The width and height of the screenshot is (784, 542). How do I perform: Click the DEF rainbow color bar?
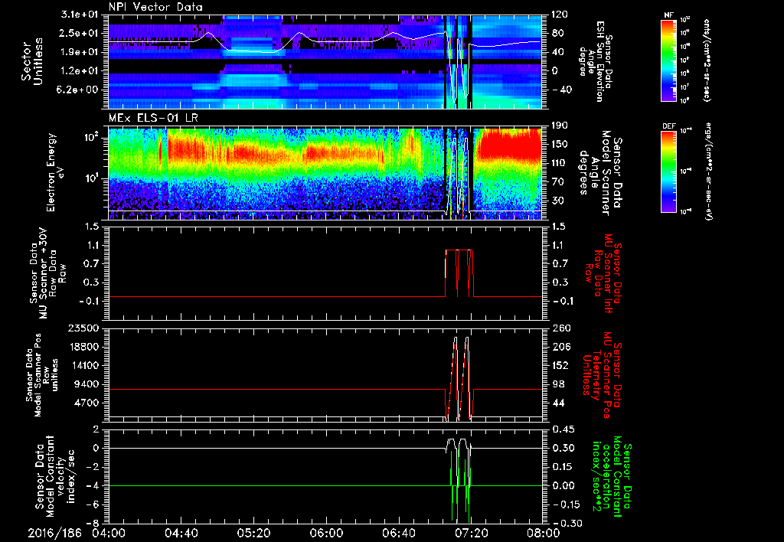point(668,171)
